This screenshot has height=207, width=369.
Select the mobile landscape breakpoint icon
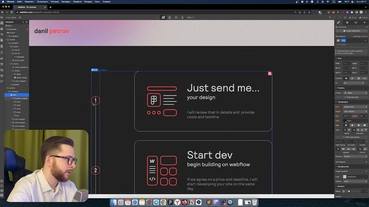pos(176,17)
